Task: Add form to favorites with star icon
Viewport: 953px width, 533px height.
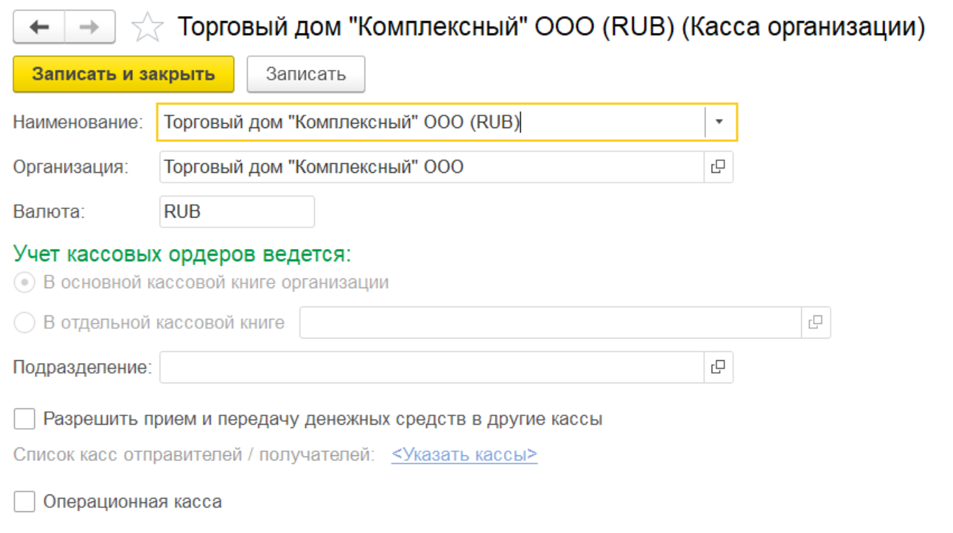Action: (x=147, y=28)
